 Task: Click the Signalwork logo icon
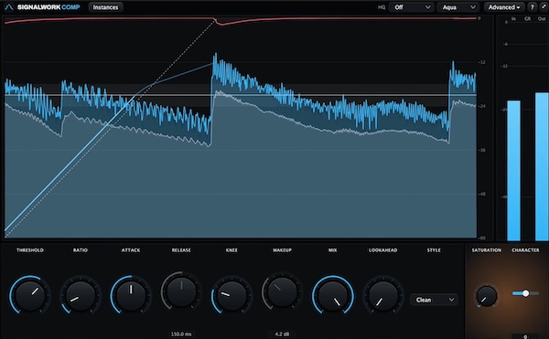click(9, 7)
